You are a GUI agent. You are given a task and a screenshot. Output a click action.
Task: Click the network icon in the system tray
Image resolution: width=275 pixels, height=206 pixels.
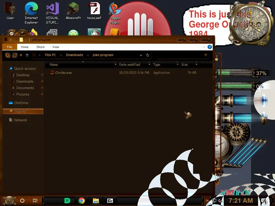(214, 201)
